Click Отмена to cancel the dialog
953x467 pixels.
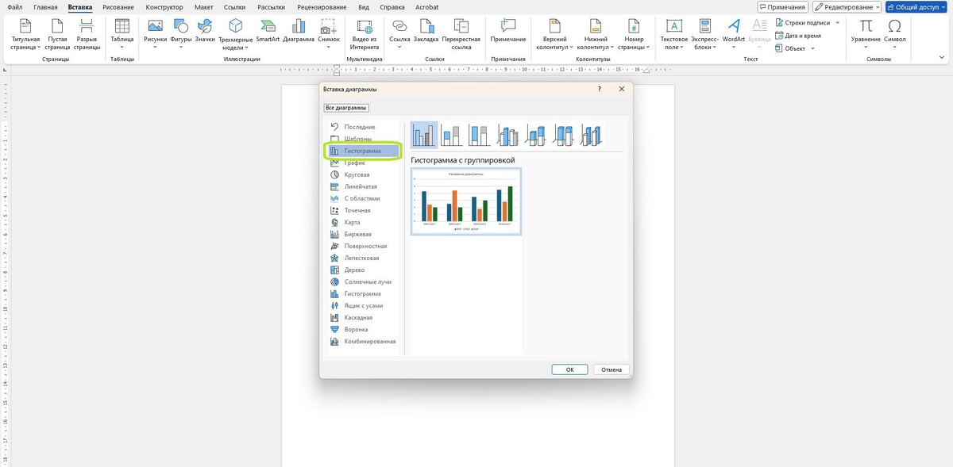(612, 369)
